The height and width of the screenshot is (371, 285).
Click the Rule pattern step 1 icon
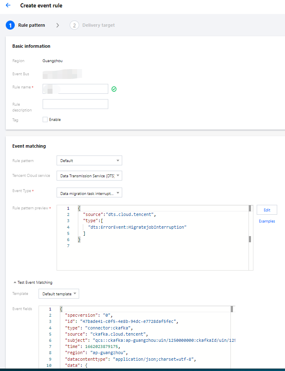[x=10, y=25]
